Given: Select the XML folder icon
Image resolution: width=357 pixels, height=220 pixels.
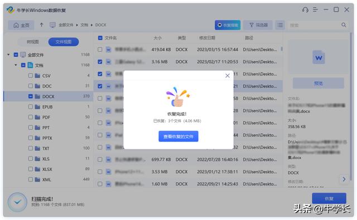Looking at the screenshot, I should pos(37,179).
